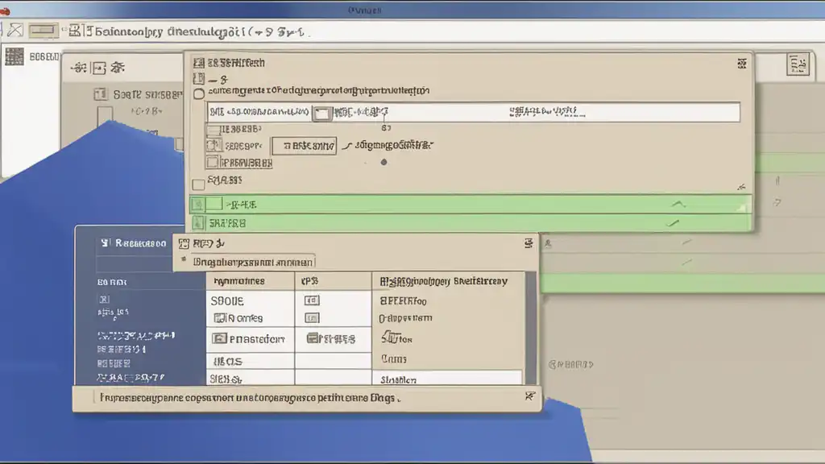825x464 pixels.
Task: Click the upper dialog's top-right corner icon
Action: coord(742,64)
